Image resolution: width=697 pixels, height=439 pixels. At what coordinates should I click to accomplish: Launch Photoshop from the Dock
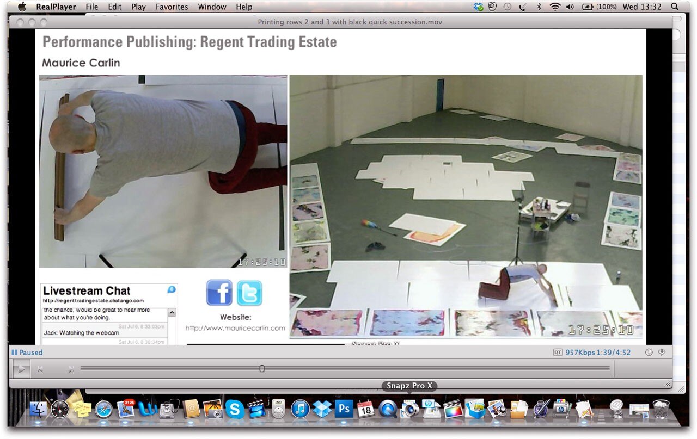tap(344, 409)
